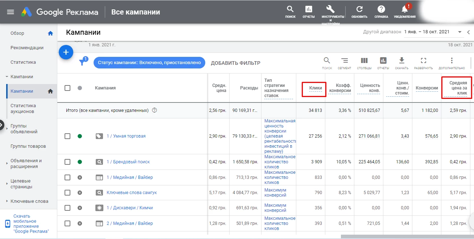Select checkbox for 1 / Умная торговая
The image size is (474, 239).
click(x=67, y=136)
